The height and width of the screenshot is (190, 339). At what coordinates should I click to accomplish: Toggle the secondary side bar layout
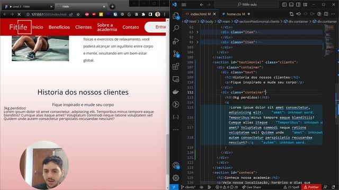click(298, 5)
